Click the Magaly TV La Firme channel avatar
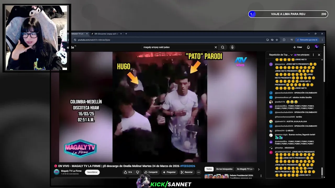335x188 pixels. [57, 172]
